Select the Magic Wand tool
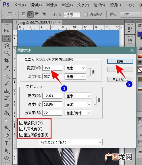The width and height of the screenshot is (142, 165). (x=7, y=53)
